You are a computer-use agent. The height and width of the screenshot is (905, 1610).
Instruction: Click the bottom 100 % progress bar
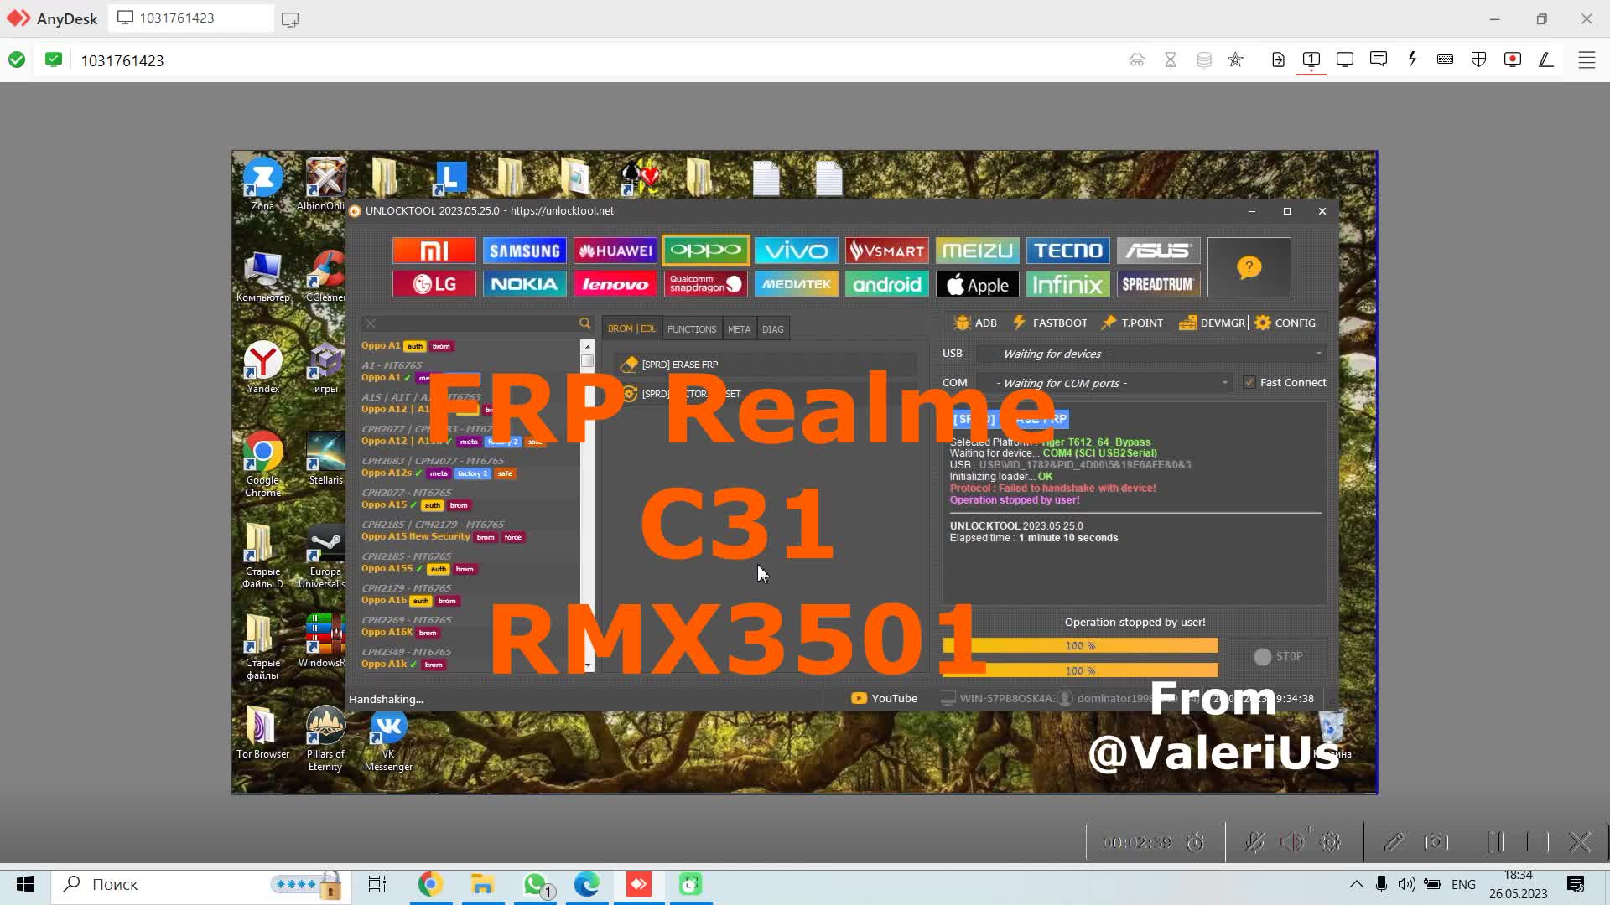click(1080, 670)
